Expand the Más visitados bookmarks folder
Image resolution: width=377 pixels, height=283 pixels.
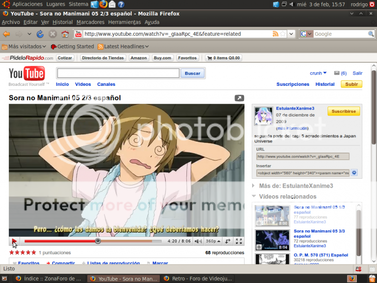pyautogui.click(x=24, y=46)
